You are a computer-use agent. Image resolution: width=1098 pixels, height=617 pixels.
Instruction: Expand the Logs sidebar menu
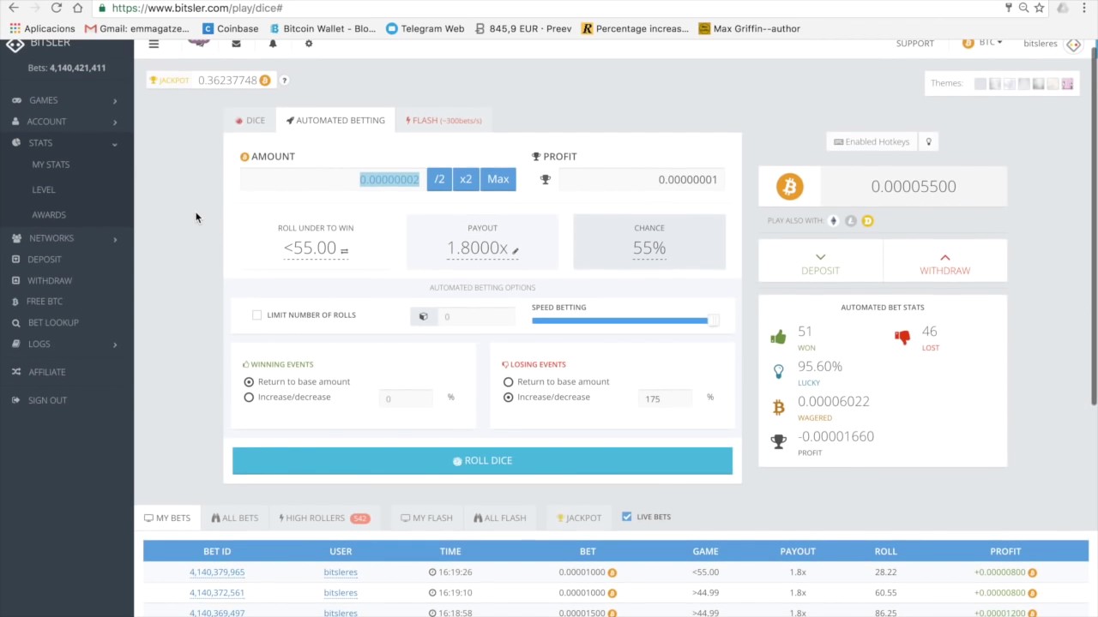(66, 344)
